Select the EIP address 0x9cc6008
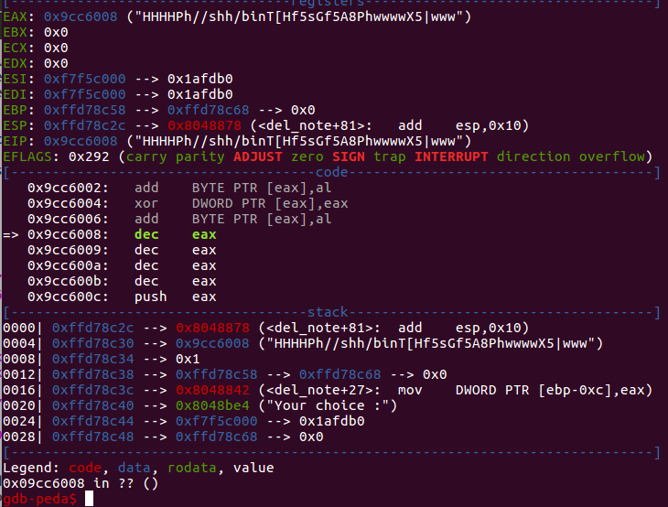 pyautogui.click(x=81, y=142)
